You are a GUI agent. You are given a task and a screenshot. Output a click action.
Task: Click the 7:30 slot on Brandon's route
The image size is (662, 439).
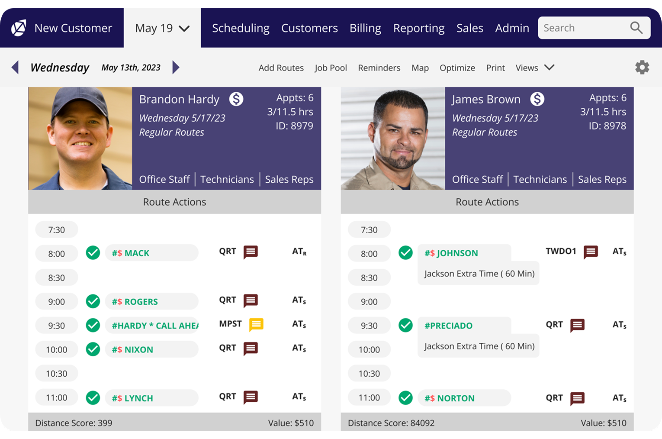pos(57,230)
